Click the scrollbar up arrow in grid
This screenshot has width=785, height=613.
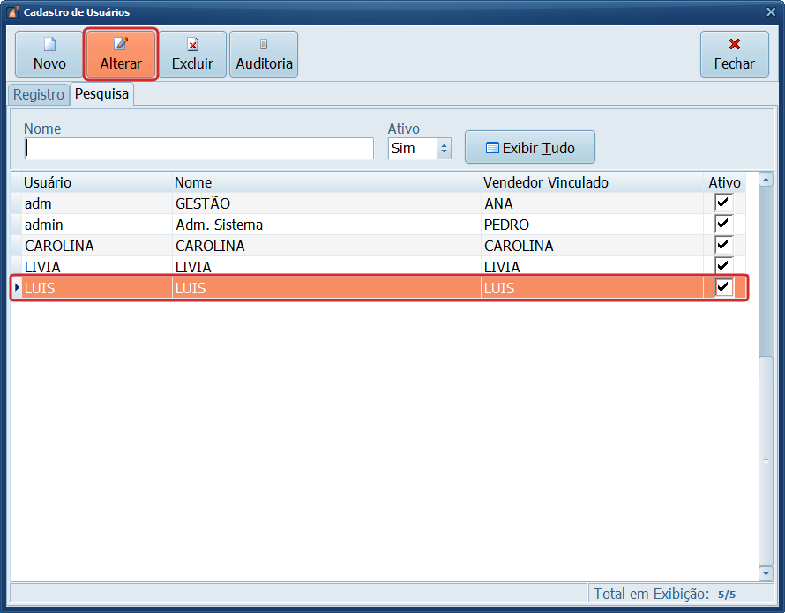click(766, 181)
